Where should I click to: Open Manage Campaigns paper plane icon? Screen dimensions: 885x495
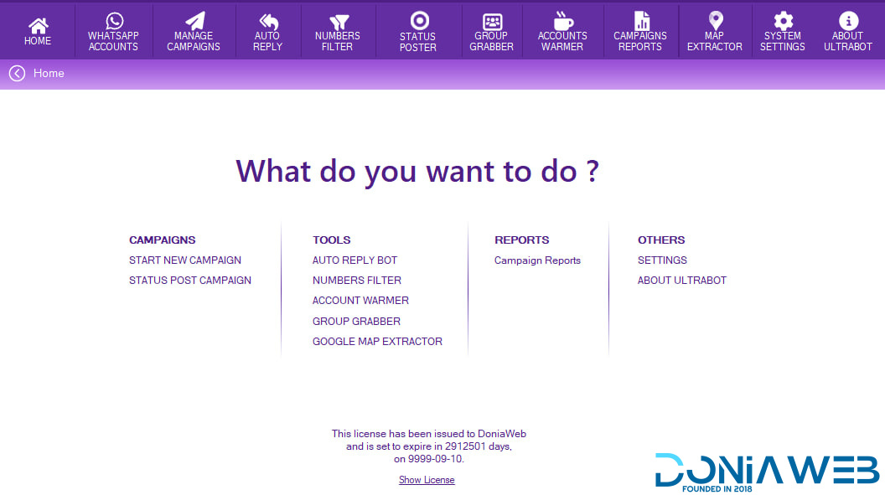(195, 21)
